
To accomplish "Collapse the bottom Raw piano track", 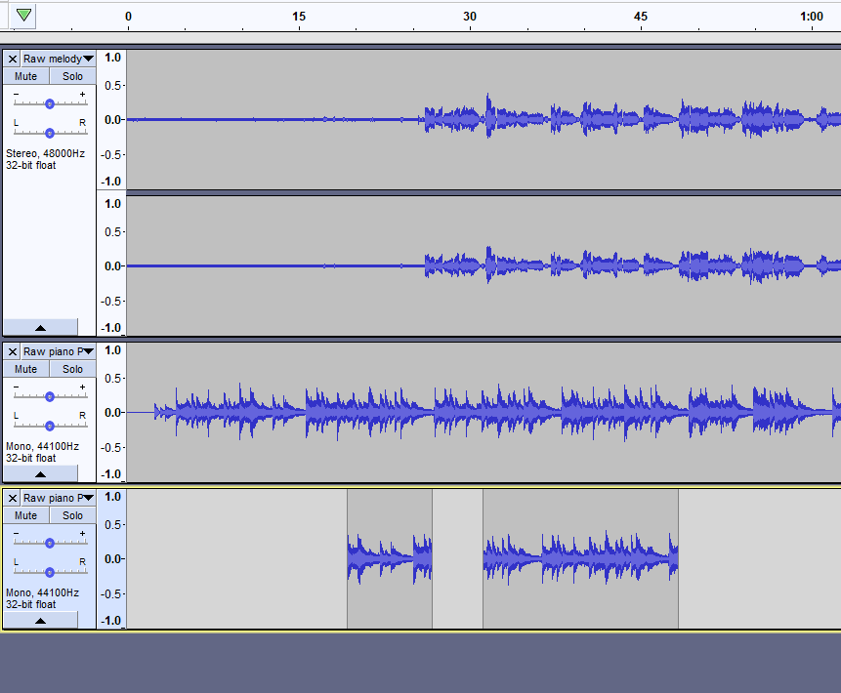I will pos(40,620).
